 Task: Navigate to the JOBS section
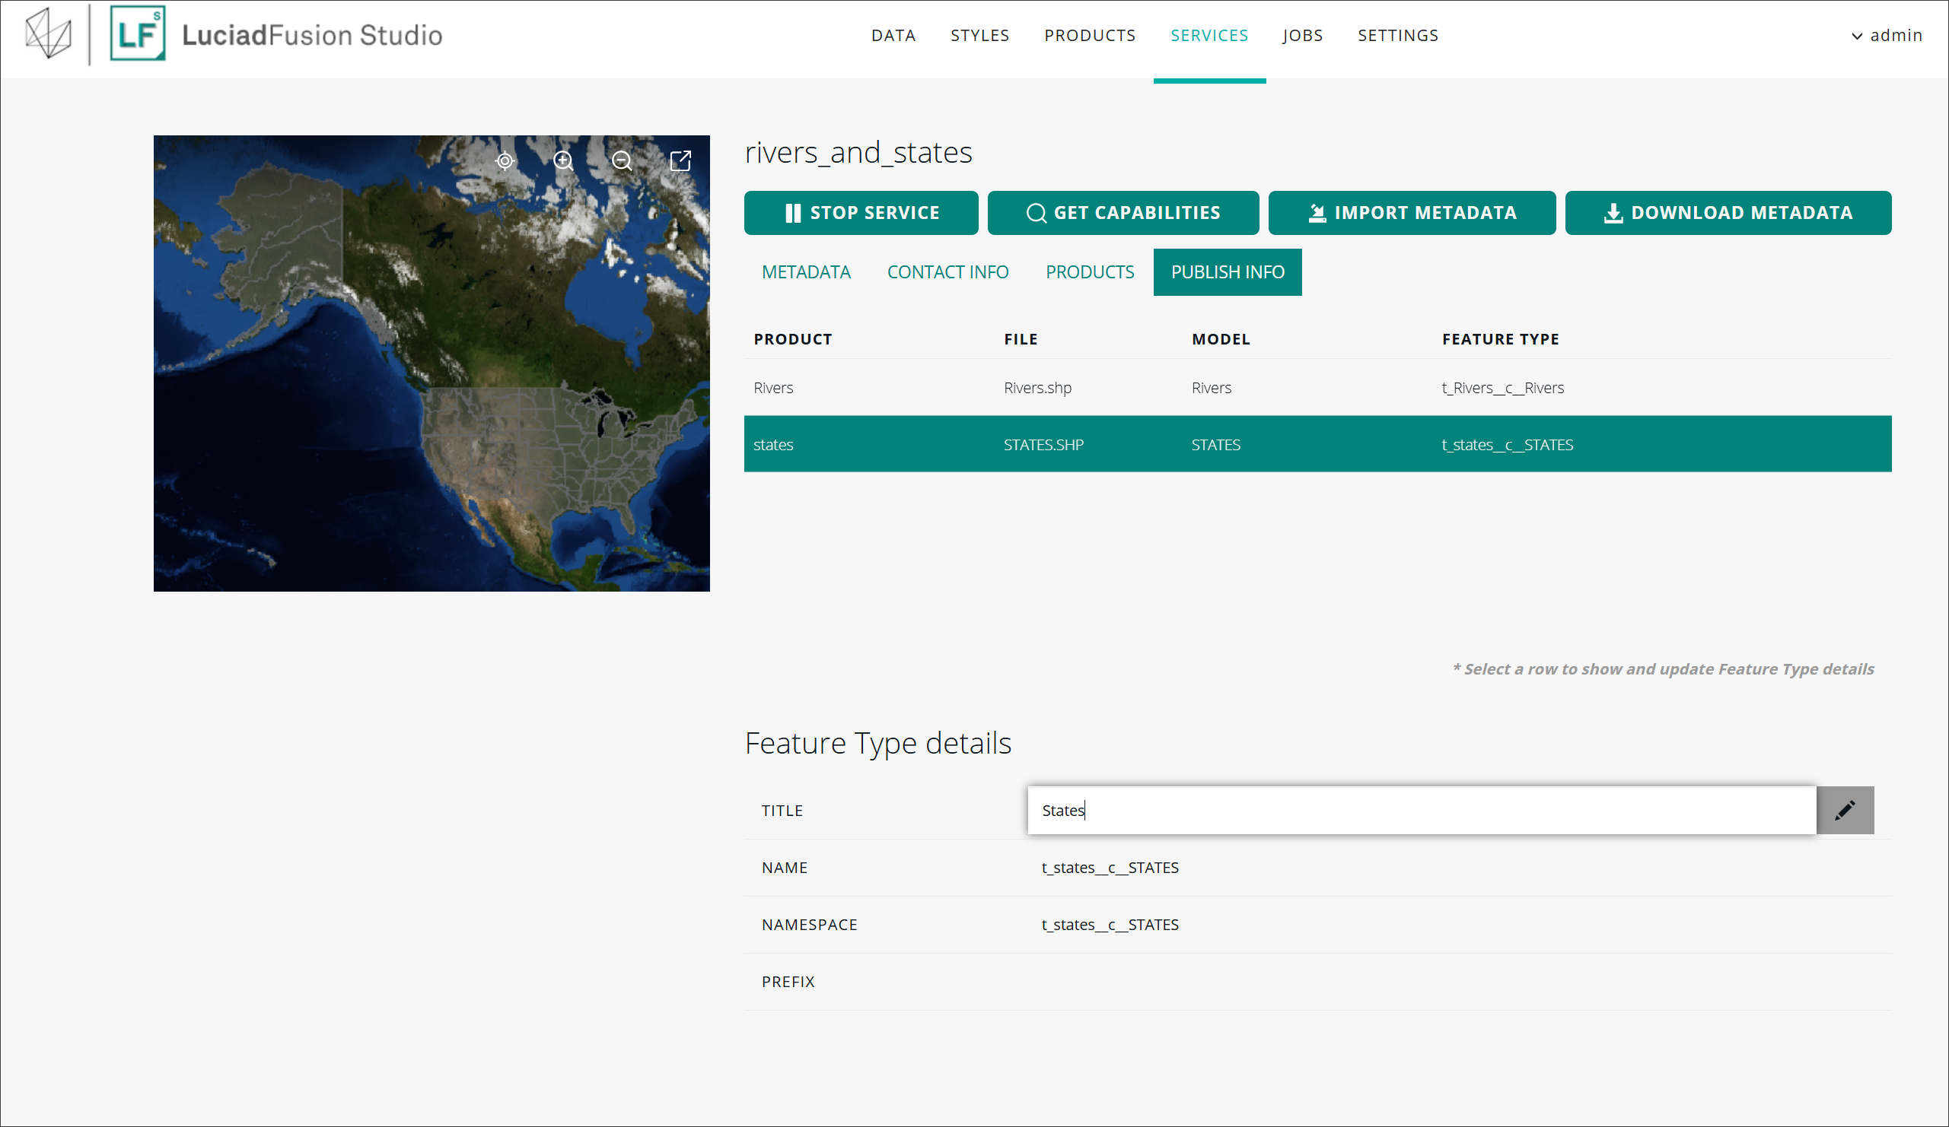1302,36
